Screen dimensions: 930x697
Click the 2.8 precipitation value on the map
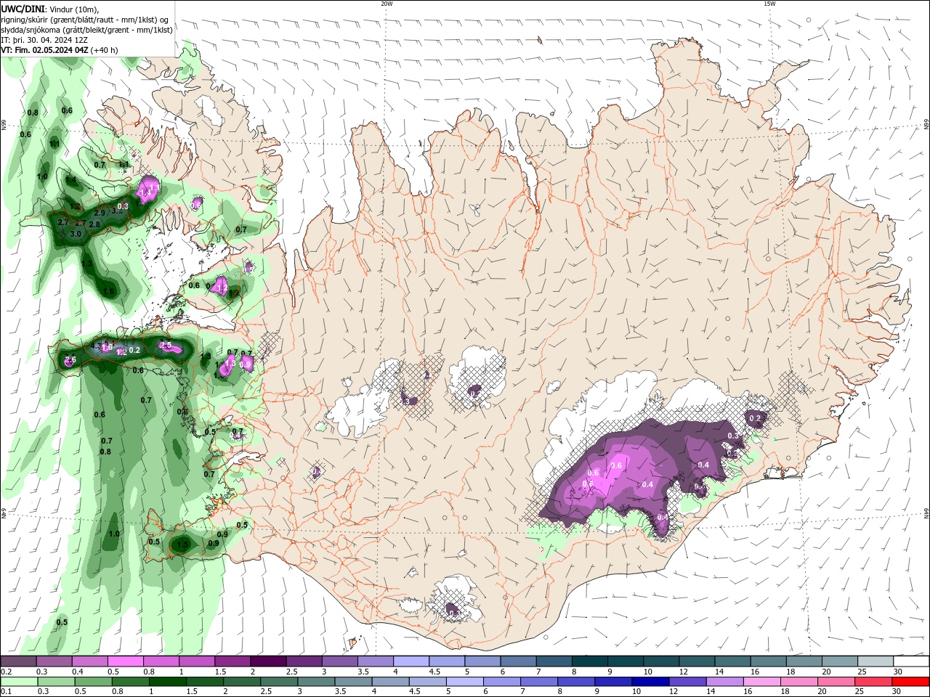click(94, 224)
